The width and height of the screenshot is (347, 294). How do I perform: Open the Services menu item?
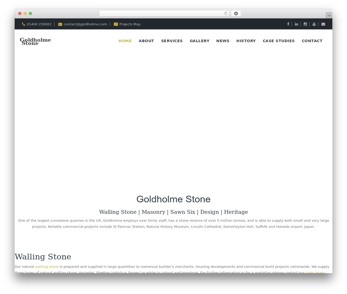click(x=172, y=41)
